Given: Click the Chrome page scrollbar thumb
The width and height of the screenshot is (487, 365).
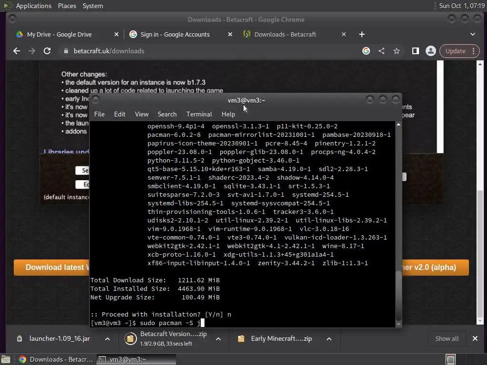Looking at the screenshot, I should [480, 253].
